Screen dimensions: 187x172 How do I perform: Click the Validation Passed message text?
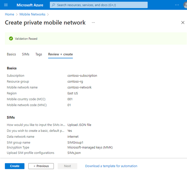click(26, 39)
